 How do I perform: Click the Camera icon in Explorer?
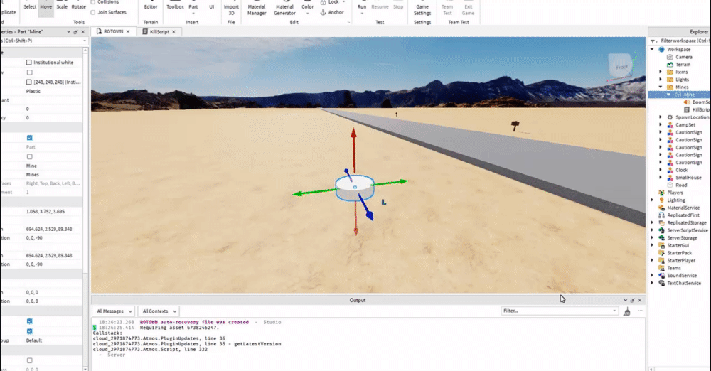coord(670,57)
